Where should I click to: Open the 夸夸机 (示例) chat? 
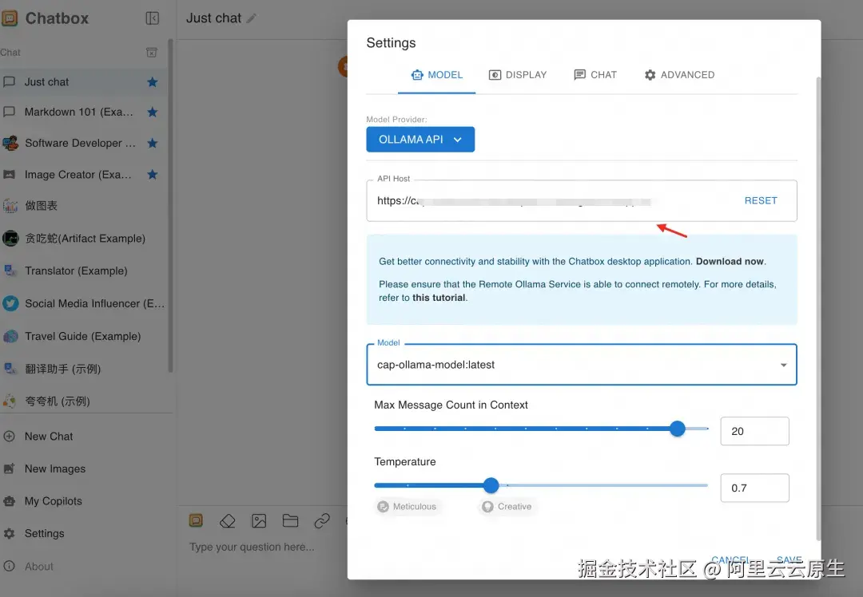(x=84, y=401)
